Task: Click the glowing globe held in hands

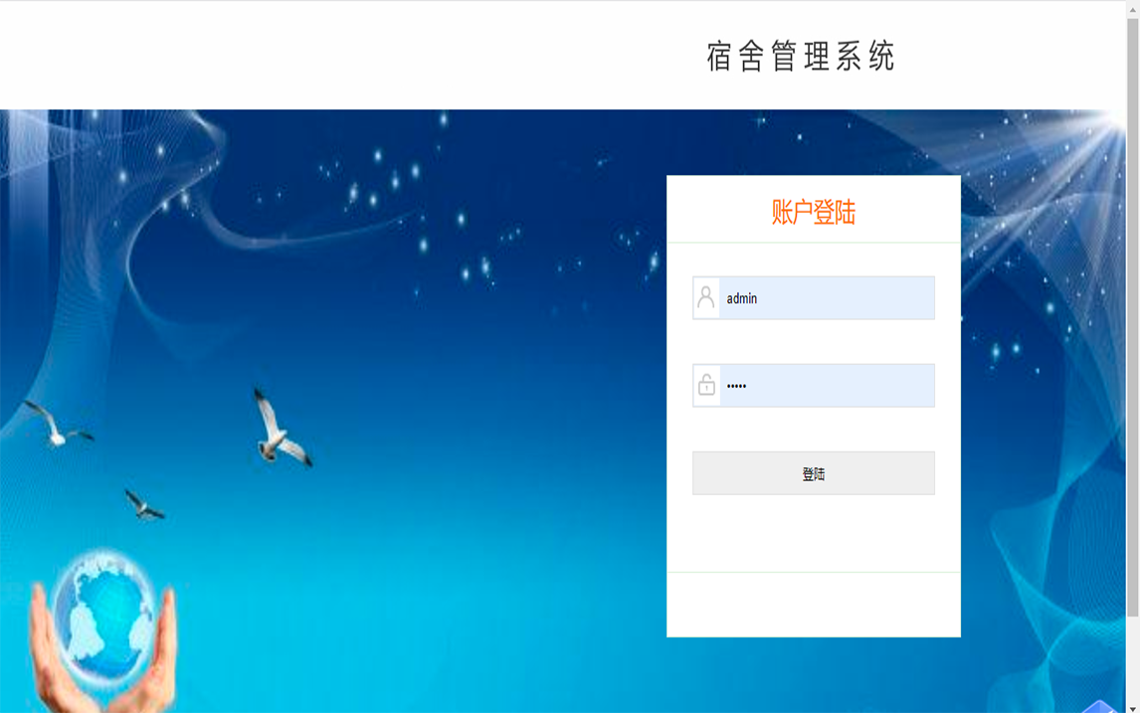Action: coord(104,617)
